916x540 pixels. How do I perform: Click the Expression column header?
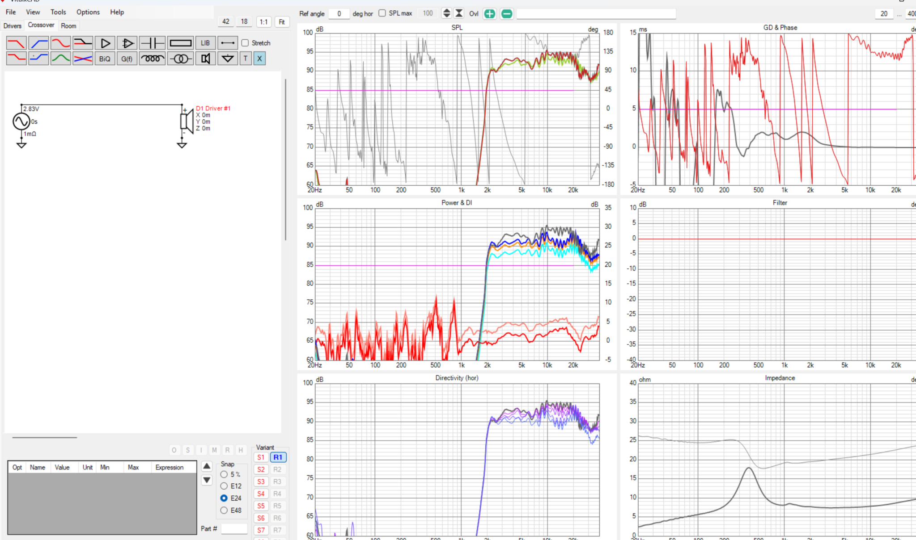[170, 467]
